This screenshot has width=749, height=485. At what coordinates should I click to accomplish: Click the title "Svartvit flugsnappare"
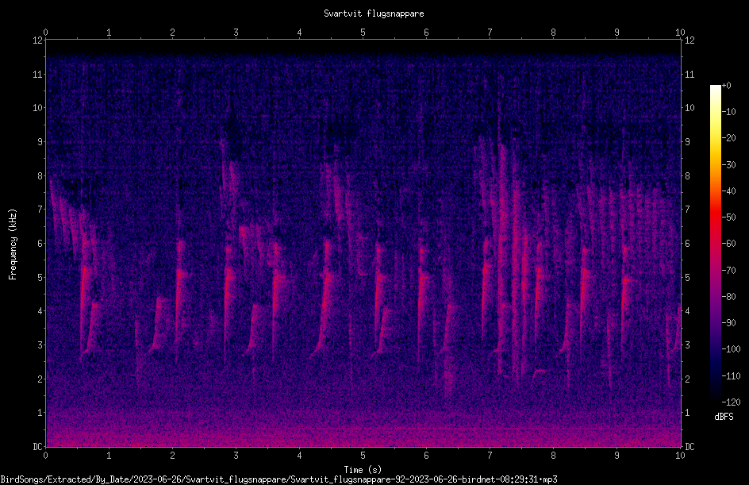[374, 13]
